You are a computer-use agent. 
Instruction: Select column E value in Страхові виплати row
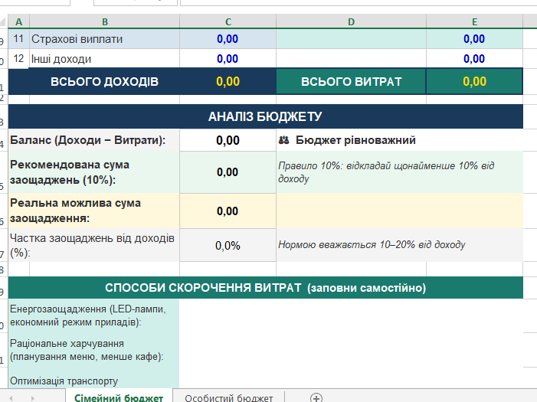click(475, 39)
